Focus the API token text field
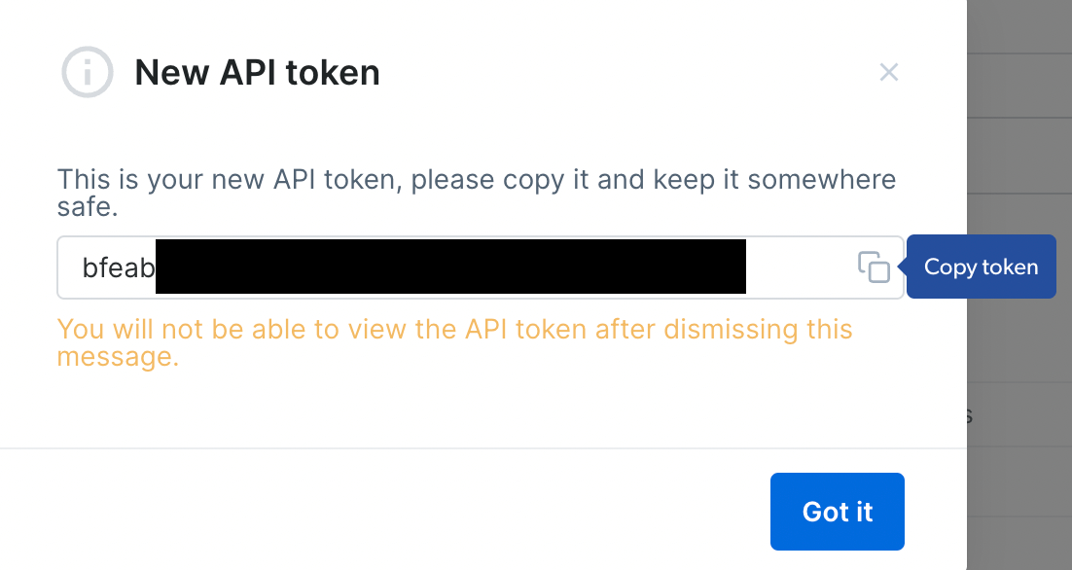This screenshot has width=1072, height=570. pyautogui.click(x=798, y=267)
